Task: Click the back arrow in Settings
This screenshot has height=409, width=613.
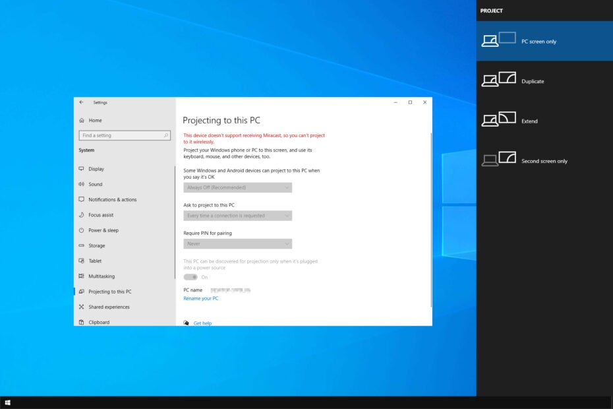Action: coord(82,102)
